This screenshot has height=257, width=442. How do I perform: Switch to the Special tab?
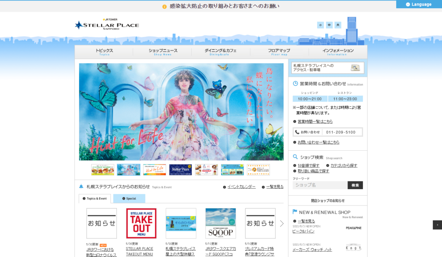(x=129, y=199)
